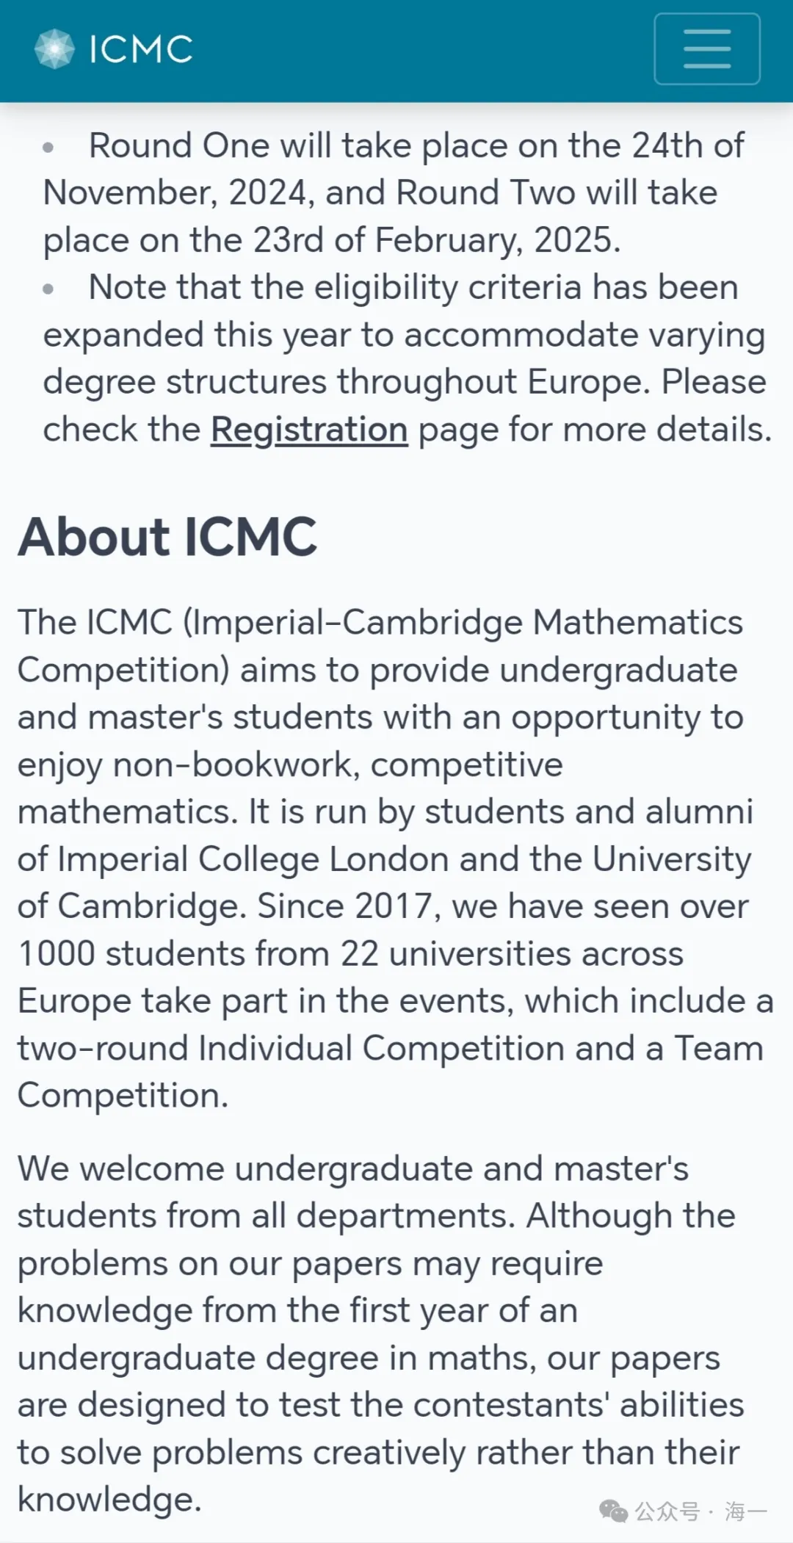Image resolution: width=793 pixels, height=1543 pixels.
Task: Click the About ICMC heading
Action: coord(167,537)
